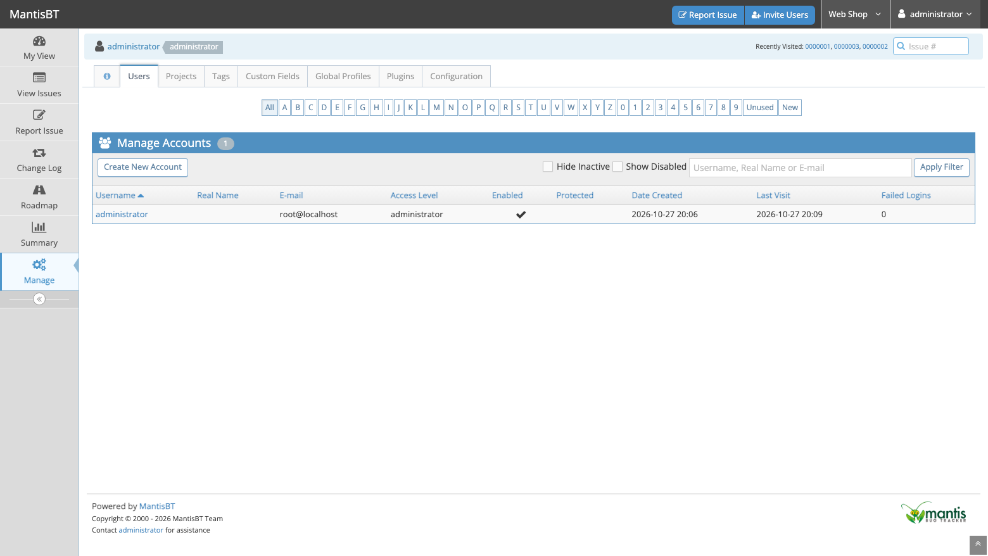Filter accounts by digit 0
988x556 pixels.
623,108
